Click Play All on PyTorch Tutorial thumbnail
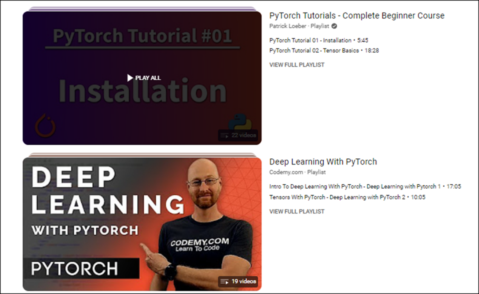This screenshot has width=479, height=294. click(144, 78)
